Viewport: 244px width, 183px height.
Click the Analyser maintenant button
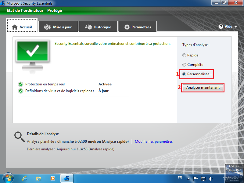click(x=203, y=88)
